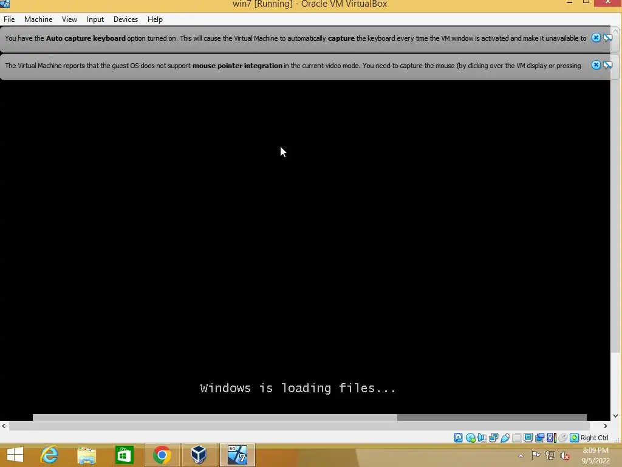Suppress future Auto capture keyboard messages
The width and height of the screenshot is (622, 467).
607,38
